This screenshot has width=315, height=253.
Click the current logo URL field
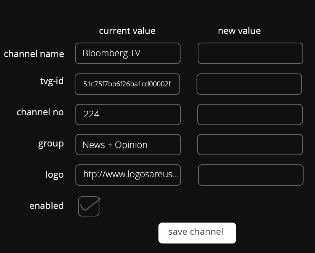point(128,175)
